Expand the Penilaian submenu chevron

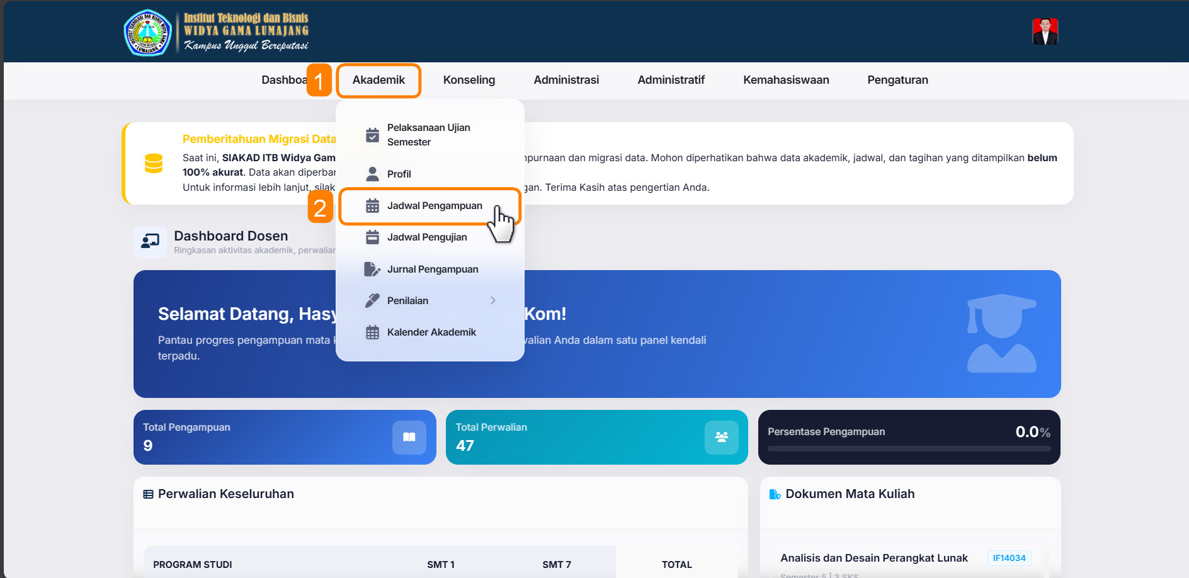(x=492, y=301)
